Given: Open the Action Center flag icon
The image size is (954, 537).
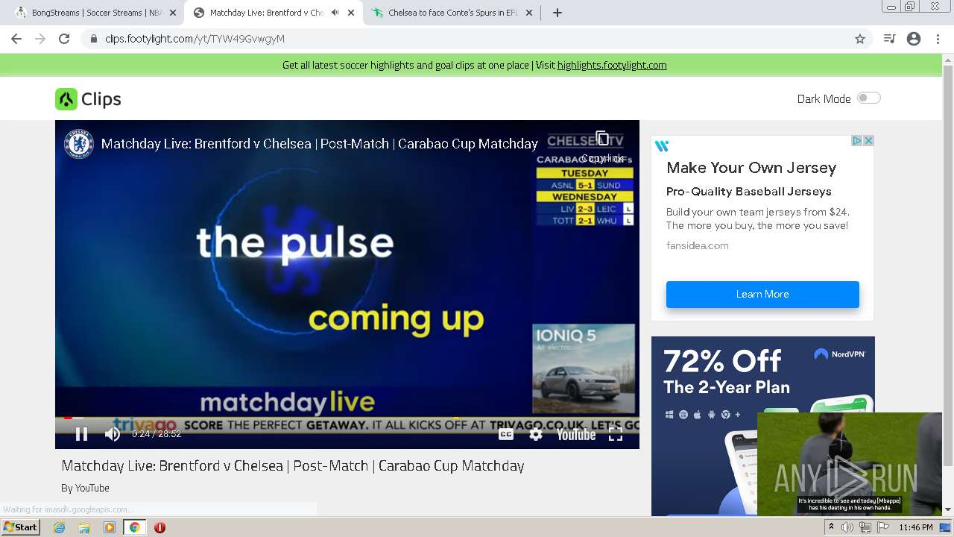Looking at the screenshot, I should tap(882, 527).
